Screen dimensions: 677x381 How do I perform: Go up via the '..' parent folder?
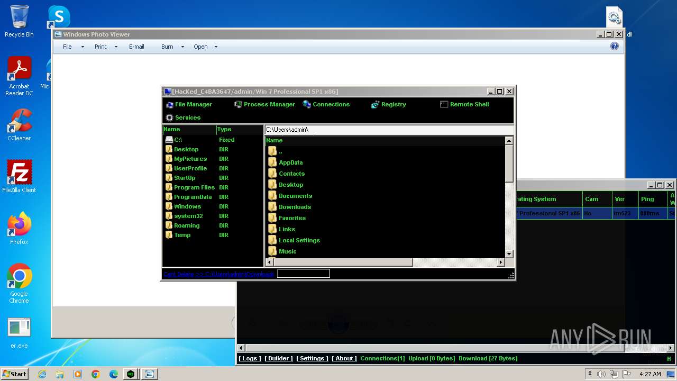(x=275, y=151)
